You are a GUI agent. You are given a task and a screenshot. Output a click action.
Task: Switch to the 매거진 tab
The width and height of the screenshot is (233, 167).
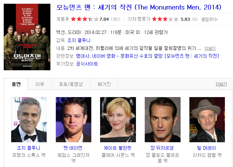(x=104, y=84)
